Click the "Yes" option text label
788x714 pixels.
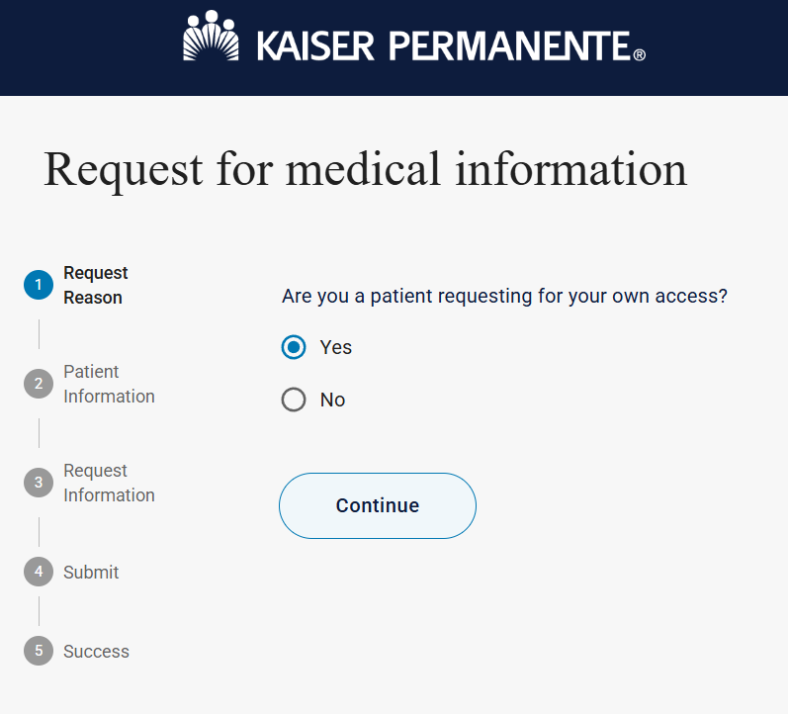point(336,347)
